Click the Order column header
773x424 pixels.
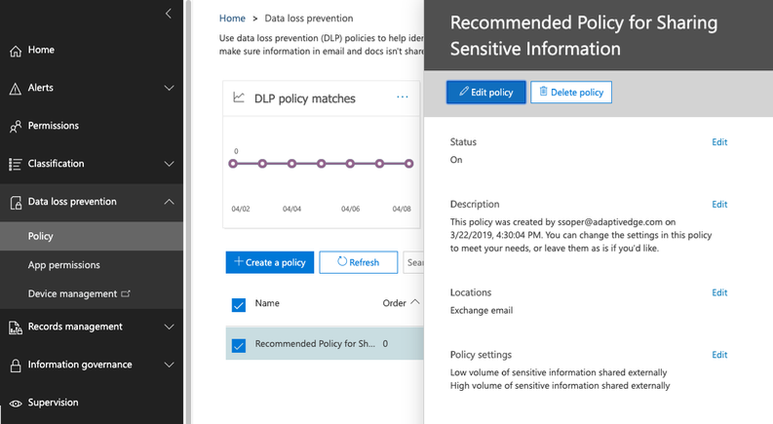(x=395, y=303)
